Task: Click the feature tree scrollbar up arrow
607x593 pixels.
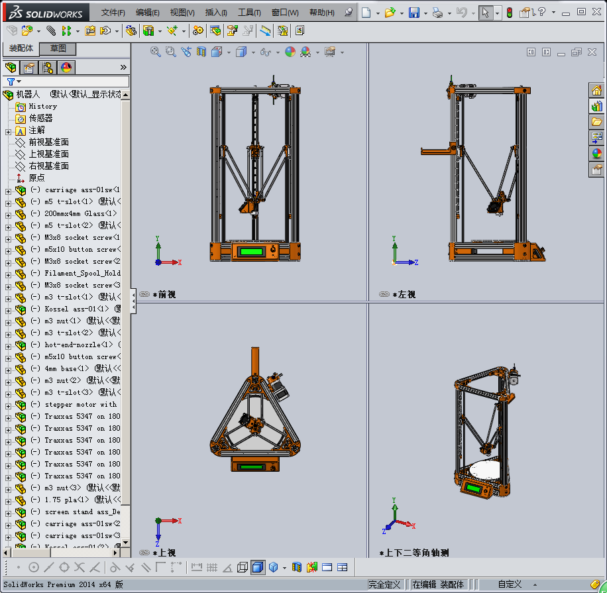Action: tap(125, 95)
